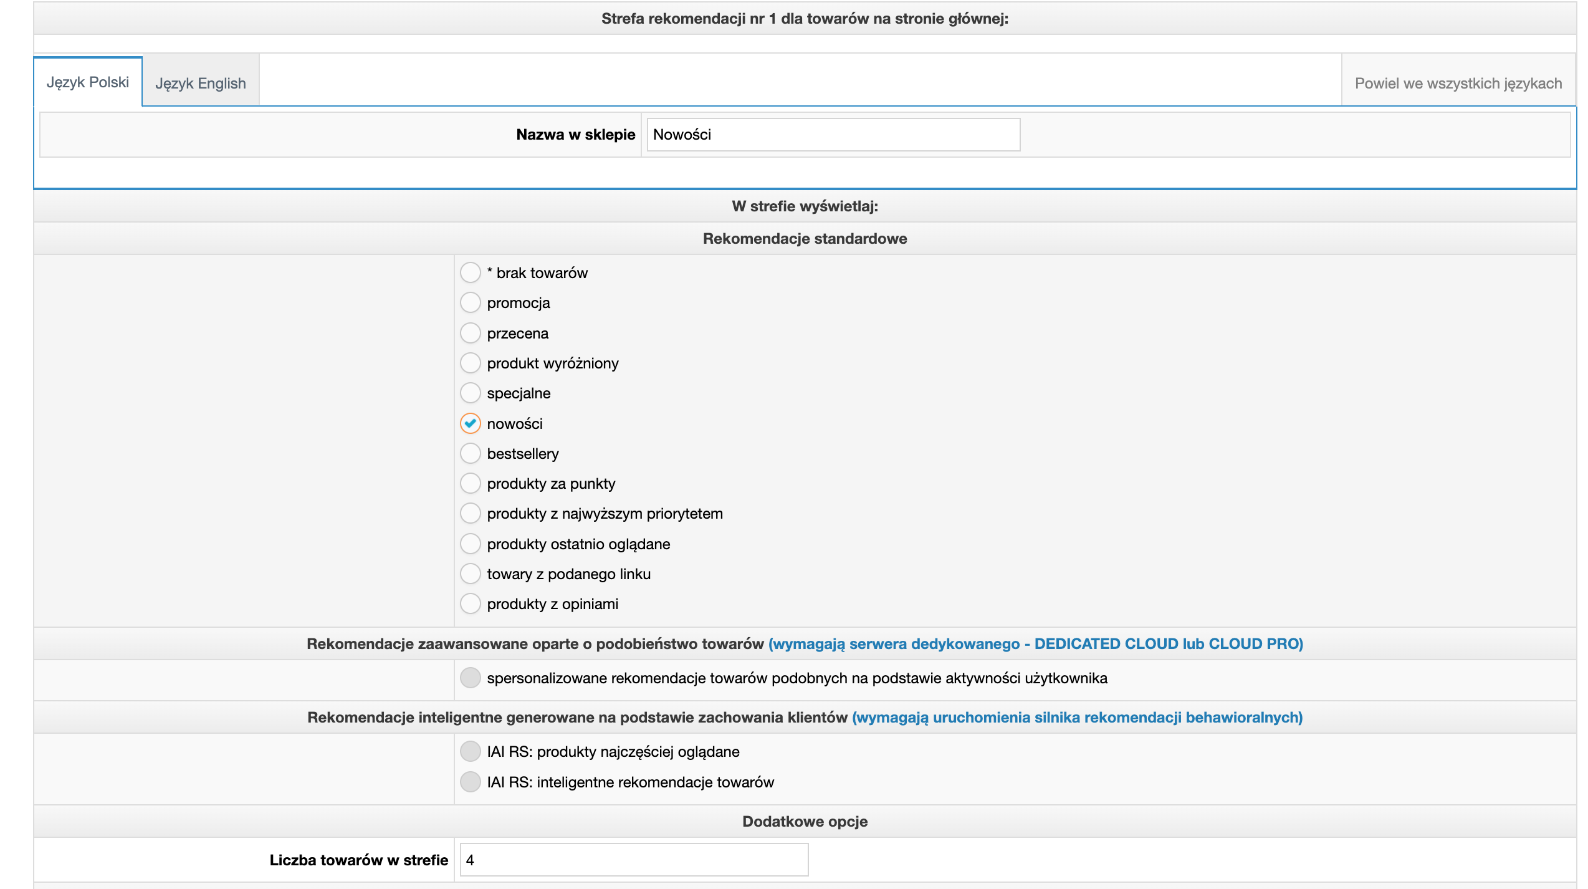Choose the 'promocja' radio button
The width and height of the screenshot is (1588, 889).
coord(471,302)
